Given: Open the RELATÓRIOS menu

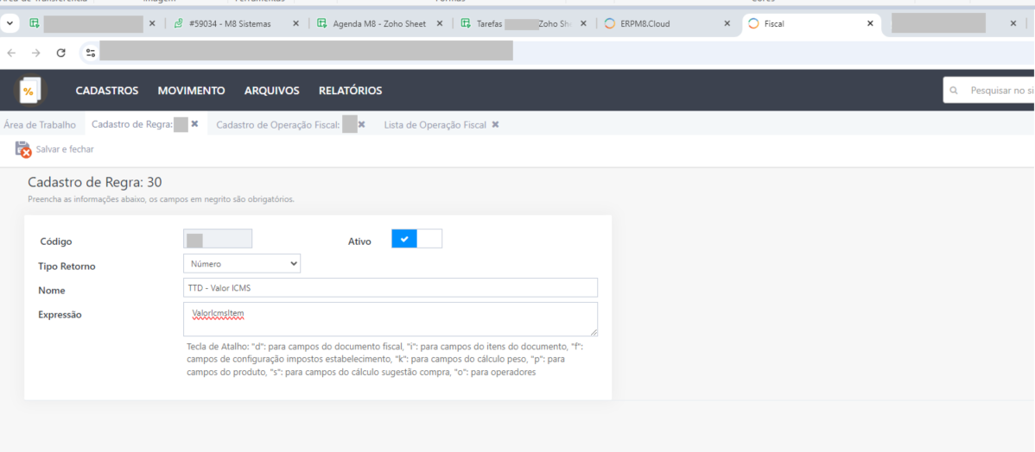Looking at the screenshot, I should [351, 91].
